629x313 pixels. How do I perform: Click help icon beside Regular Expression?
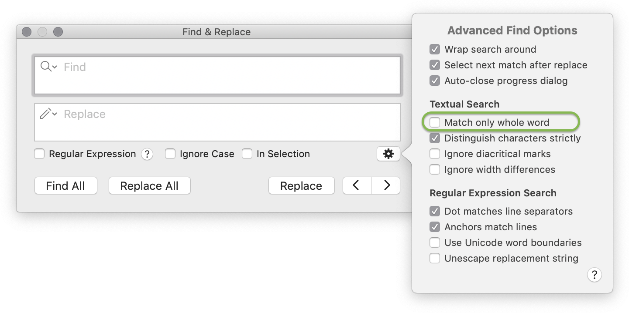[x=147, y=154]
